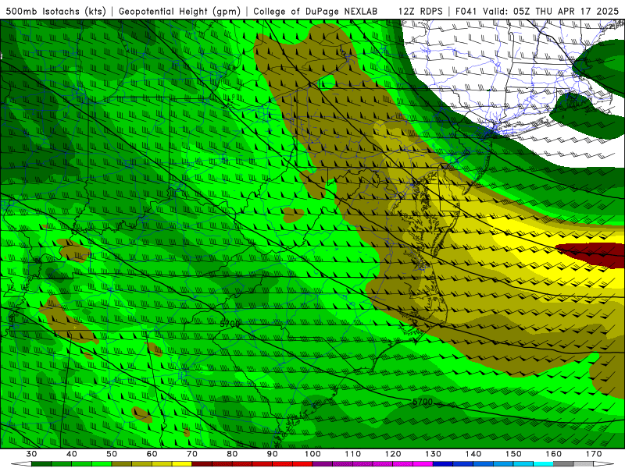Screen dimensions: 625x468
Task: Click the upper "5700" height contour label
Action: pos(230,324)
